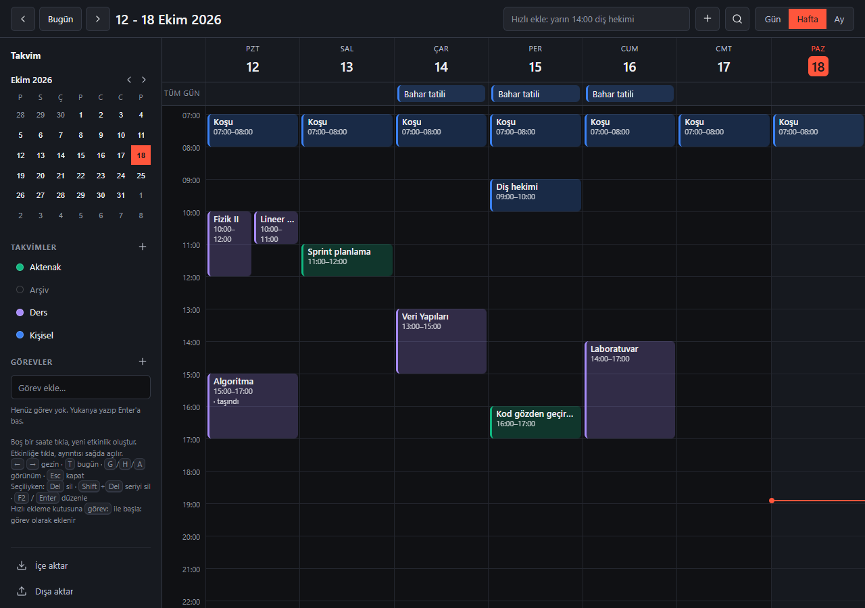Add a new task in Görevler
The image size is (865, 608).
[x=143, y=362]
